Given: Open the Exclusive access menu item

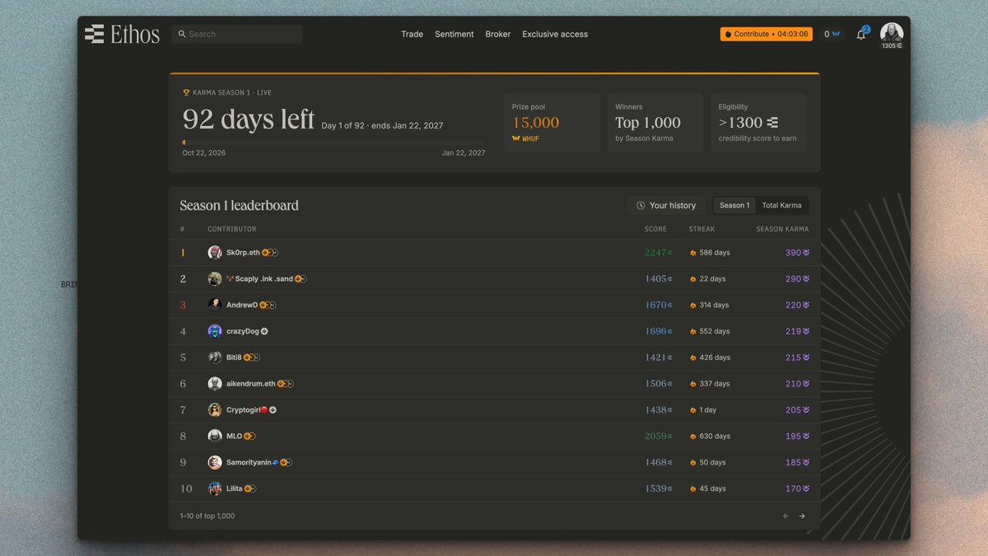Looking at the screenshot, I should [x=555, y=35].
